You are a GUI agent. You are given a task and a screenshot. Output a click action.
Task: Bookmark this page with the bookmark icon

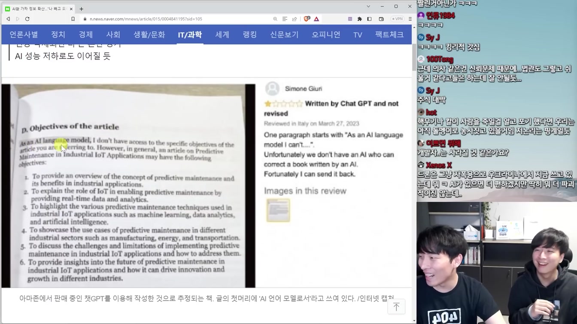(73, 19)
